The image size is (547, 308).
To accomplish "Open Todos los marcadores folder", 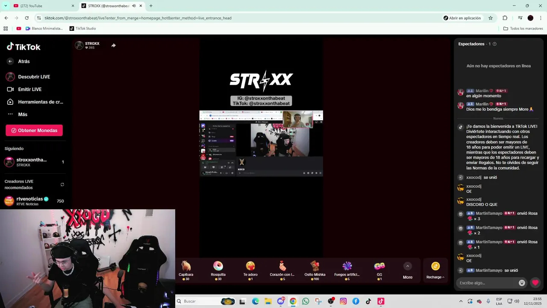I will (523, 29).
